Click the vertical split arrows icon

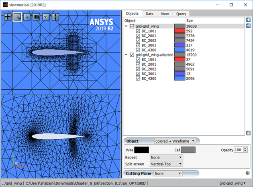tap(55, 17)
